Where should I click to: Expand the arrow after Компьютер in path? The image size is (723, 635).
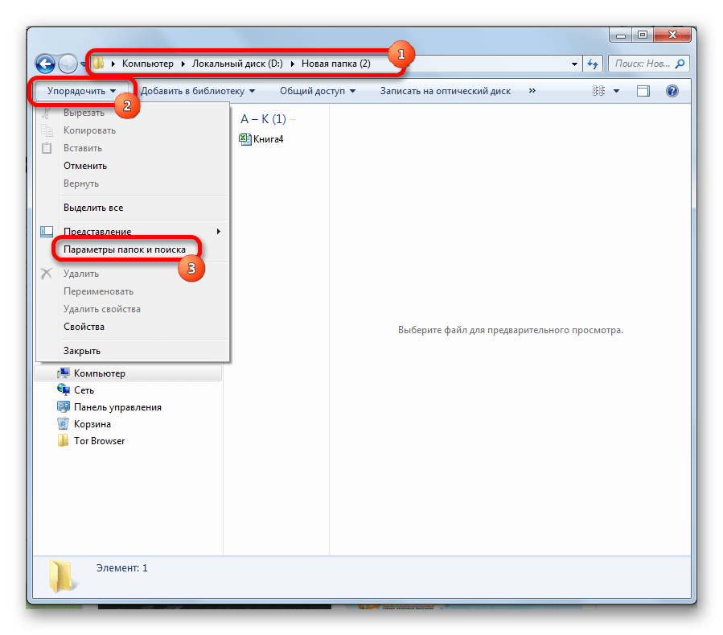coord(183,64)
